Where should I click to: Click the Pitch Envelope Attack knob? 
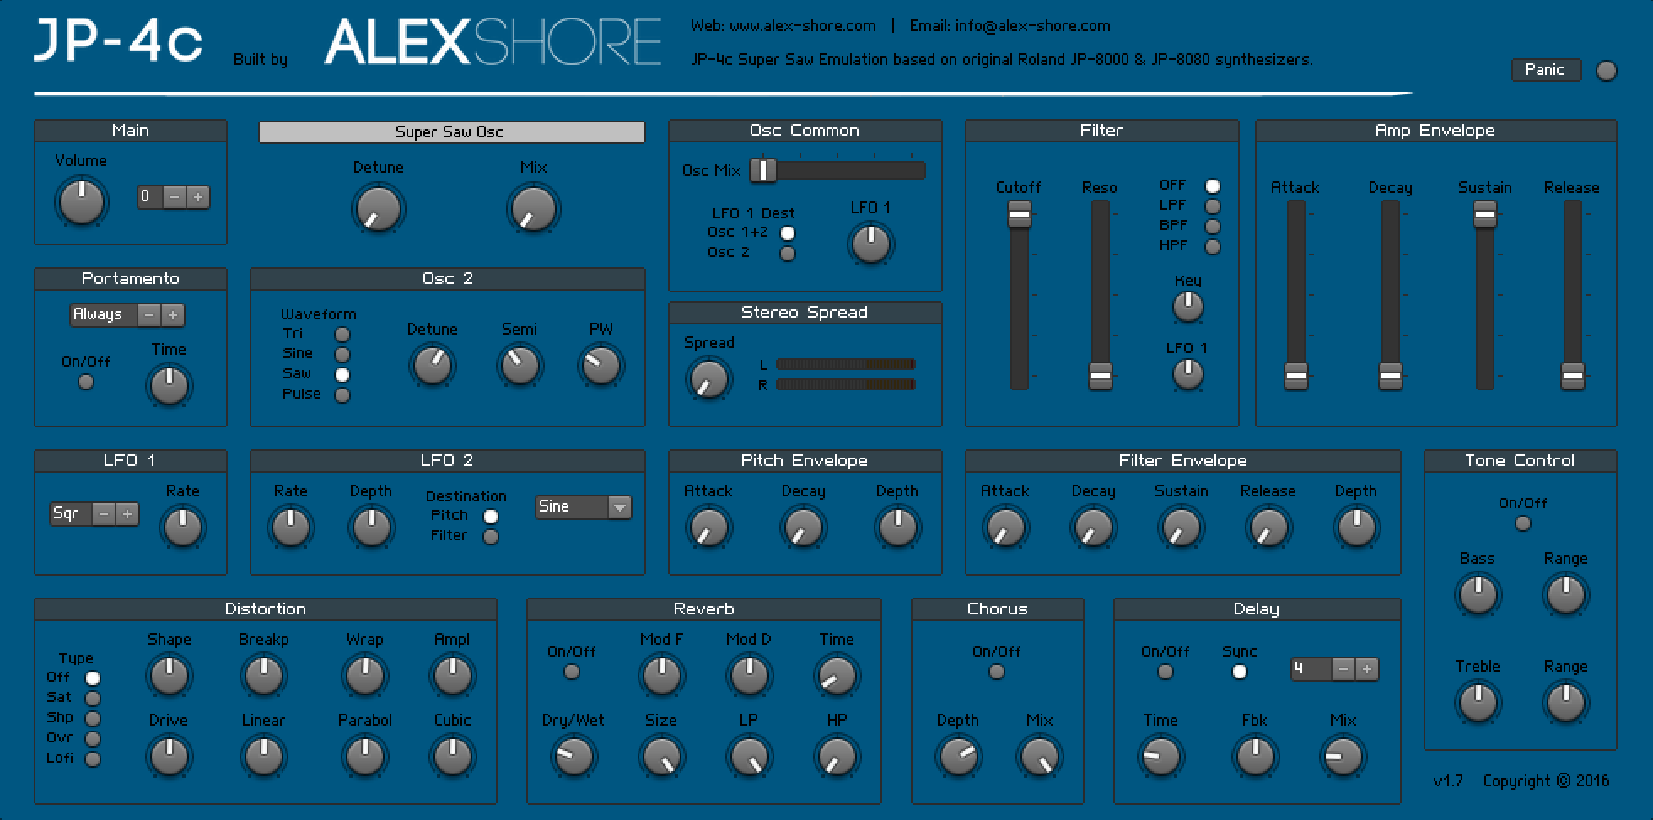click(709, 527)
